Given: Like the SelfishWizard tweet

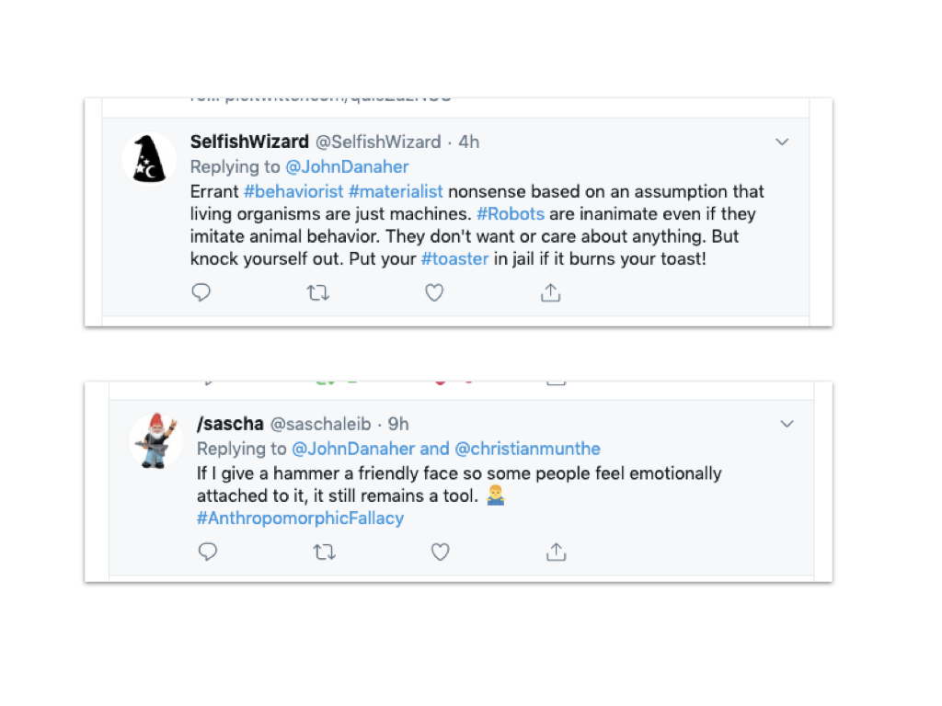Looking at the screenshot, I should click(434, 292).
